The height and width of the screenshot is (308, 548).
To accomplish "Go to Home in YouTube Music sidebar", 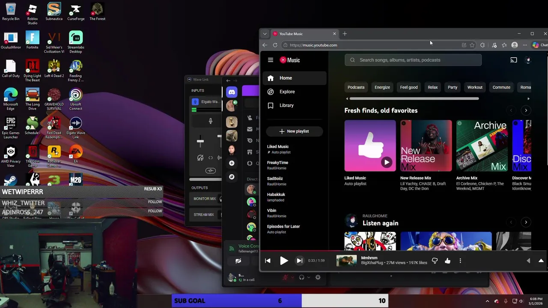I will [x=295, y=78].
